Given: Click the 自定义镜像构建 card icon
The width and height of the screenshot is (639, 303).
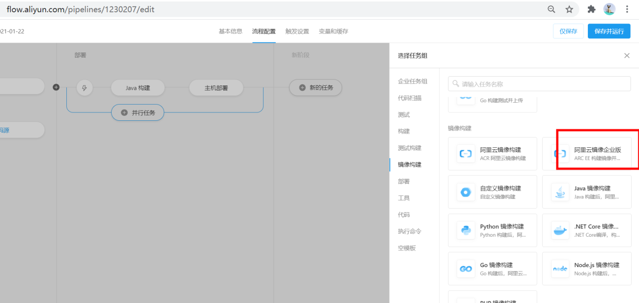Looking at the screenshot, I should (465, 192).
